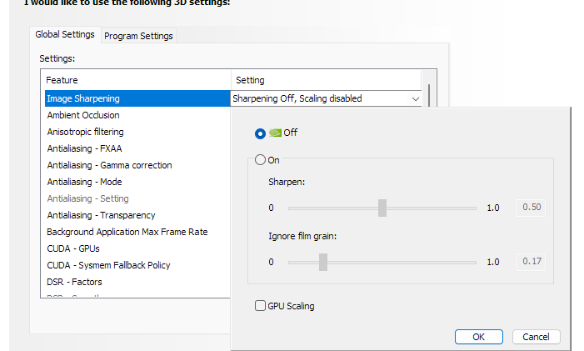Image resolution: width=584 pixels, height=351 pixels.
Task: Select the On radio button
Action: pyautogui.click(x=261, y=160)
